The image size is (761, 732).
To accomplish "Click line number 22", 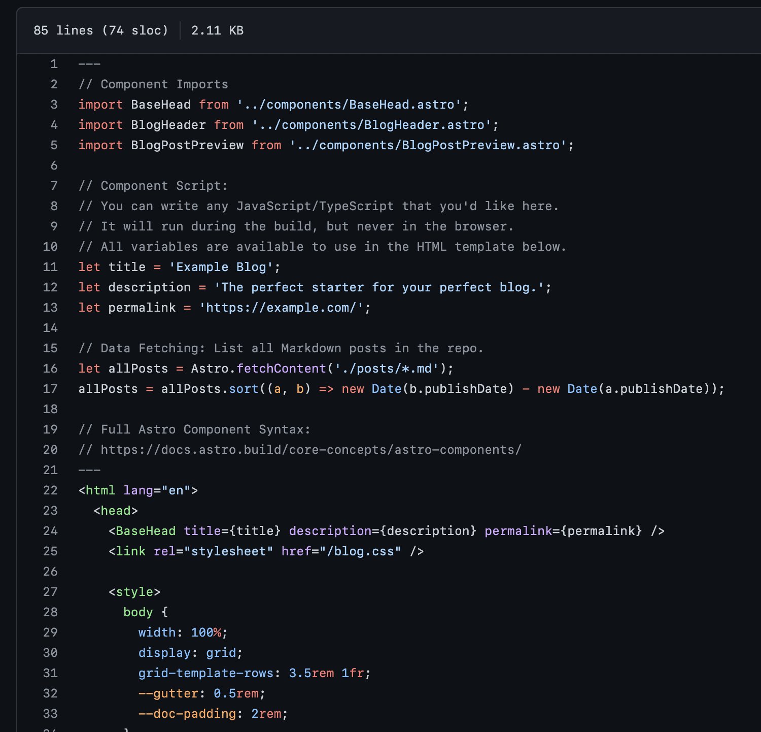I will (50, 490).
